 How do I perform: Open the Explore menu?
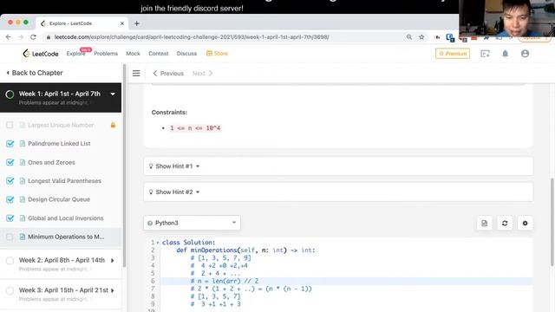click(75, 54)
